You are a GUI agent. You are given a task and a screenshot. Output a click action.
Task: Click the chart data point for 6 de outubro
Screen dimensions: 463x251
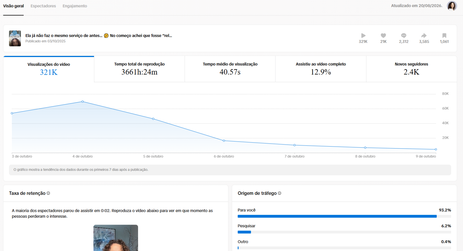(224, 141)
